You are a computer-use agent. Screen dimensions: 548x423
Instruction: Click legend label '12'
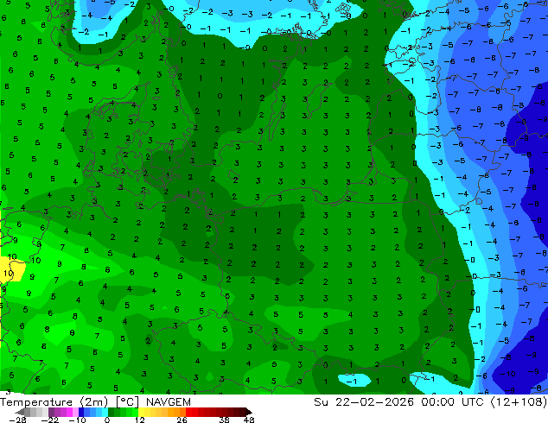tap(140, 420)
